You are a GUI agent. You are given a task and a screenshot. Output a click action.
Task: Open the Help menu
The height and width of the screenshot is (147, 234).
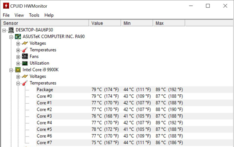tap(49, 15)
